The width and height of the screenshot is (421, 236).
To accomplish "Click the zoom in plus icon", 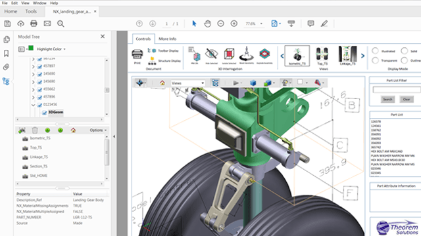I will pyautogui.click(x=234, y=24).
